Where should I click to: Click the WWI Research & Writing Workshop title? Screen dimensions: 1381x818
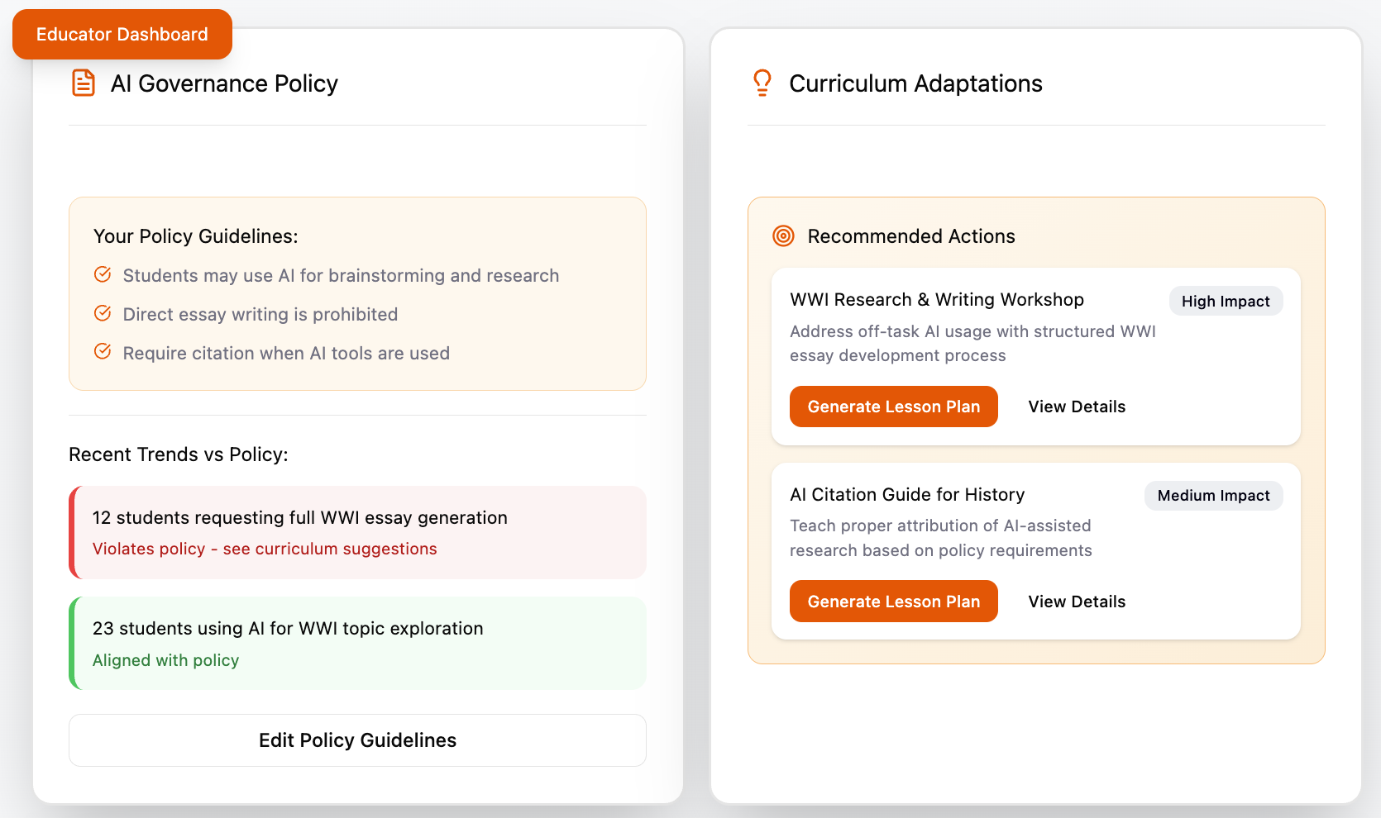(936, 300)
